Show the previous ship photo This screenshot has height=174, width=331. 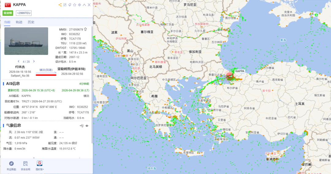18,62
